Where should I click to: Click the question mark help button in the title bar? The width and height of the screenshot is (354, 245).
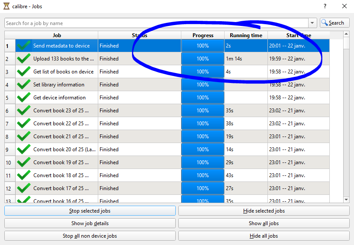tap(325, 6)
